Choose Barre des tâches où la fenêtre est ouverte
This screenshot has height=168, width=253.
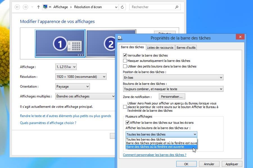[155, 147]
